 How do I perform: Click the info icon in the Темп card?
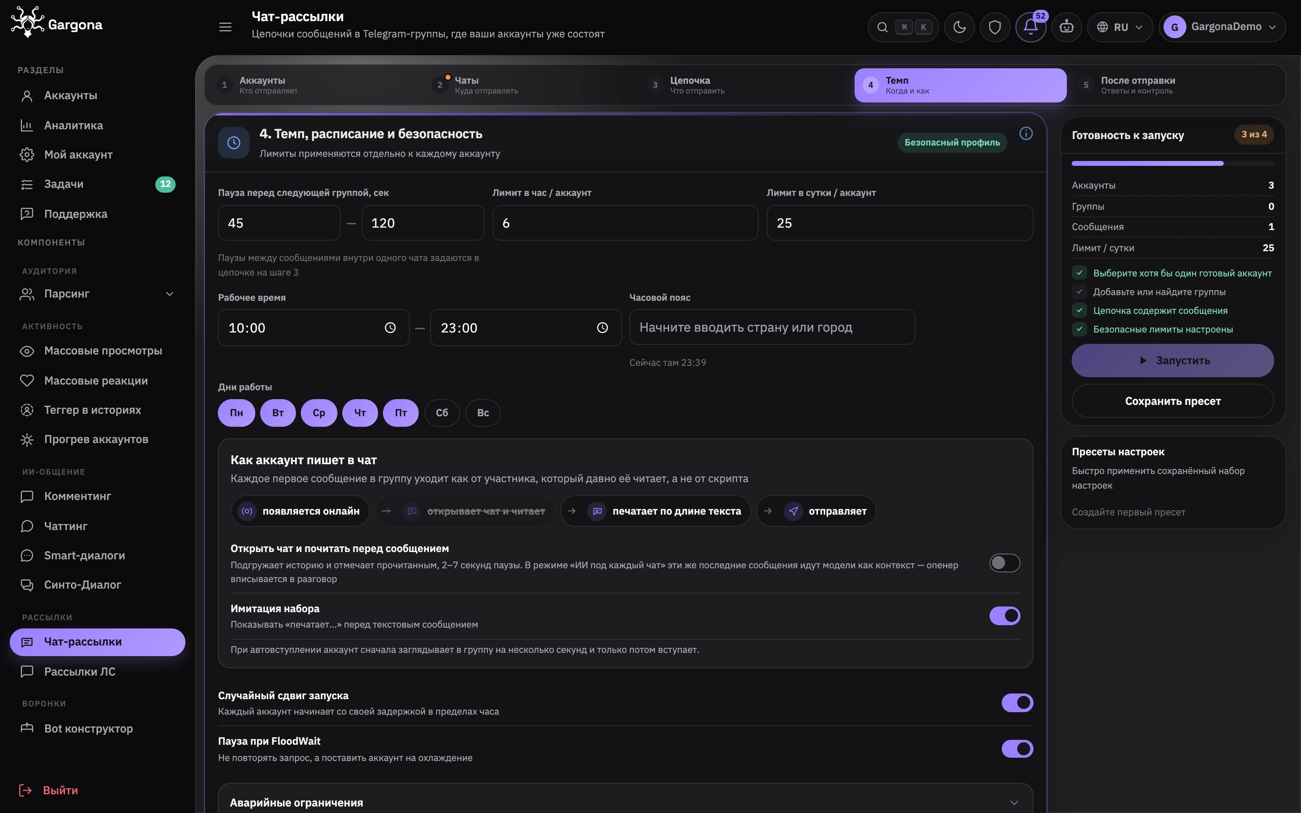[x=1026, y=133]
